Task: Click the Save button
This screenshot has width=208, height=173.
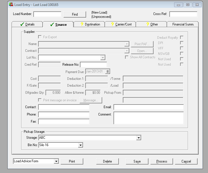Action: pyautogui.click(x=137, y=161)
